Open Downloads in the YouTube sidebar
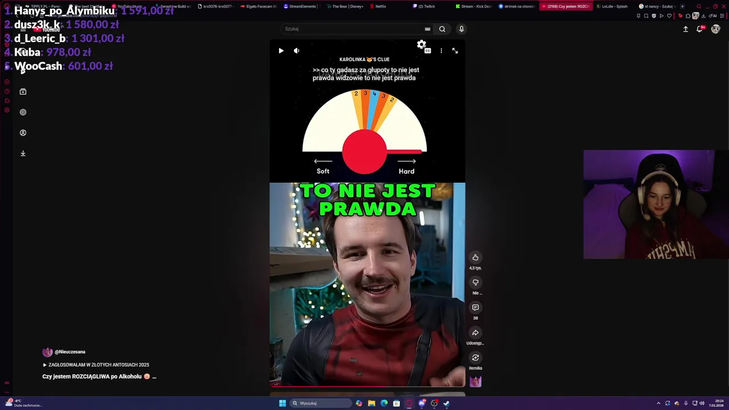 pyautogui.click(x=23, y=153)
